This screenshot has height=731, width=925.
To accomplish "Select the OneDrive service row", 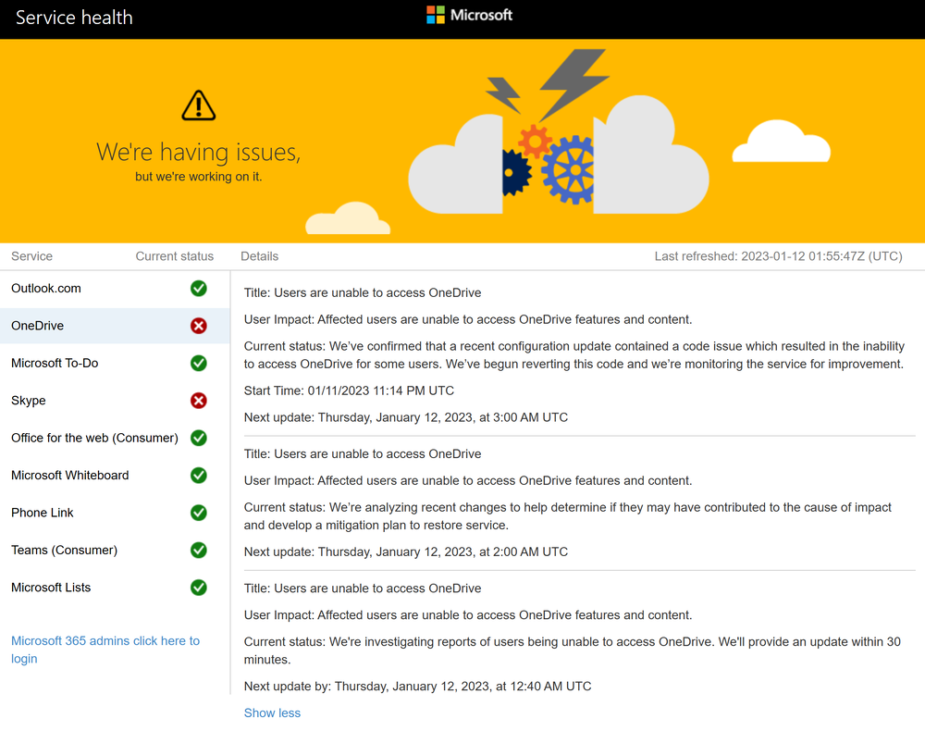I will [x=38, y=326].
